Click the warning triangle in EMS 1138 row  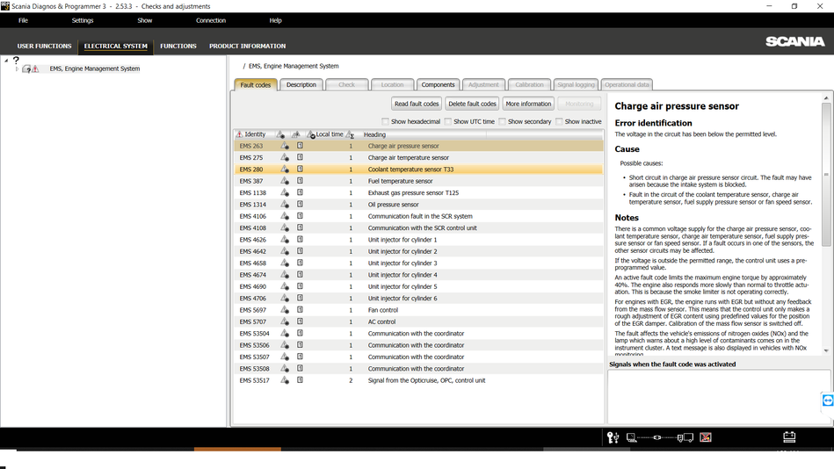point(284,192)
